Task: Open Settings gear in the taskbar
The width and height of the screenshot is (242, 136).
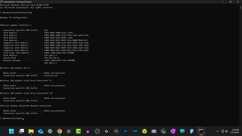Action: (50, 131)
